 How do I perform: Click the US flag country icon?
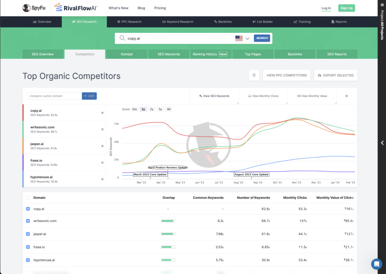[x=239, y=38]
